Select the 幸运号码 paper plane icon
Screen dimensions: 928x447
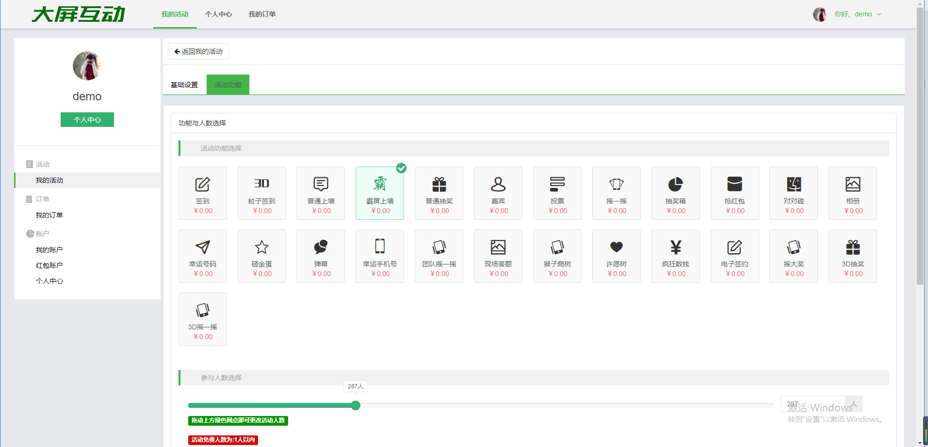(x=202, y=247)
